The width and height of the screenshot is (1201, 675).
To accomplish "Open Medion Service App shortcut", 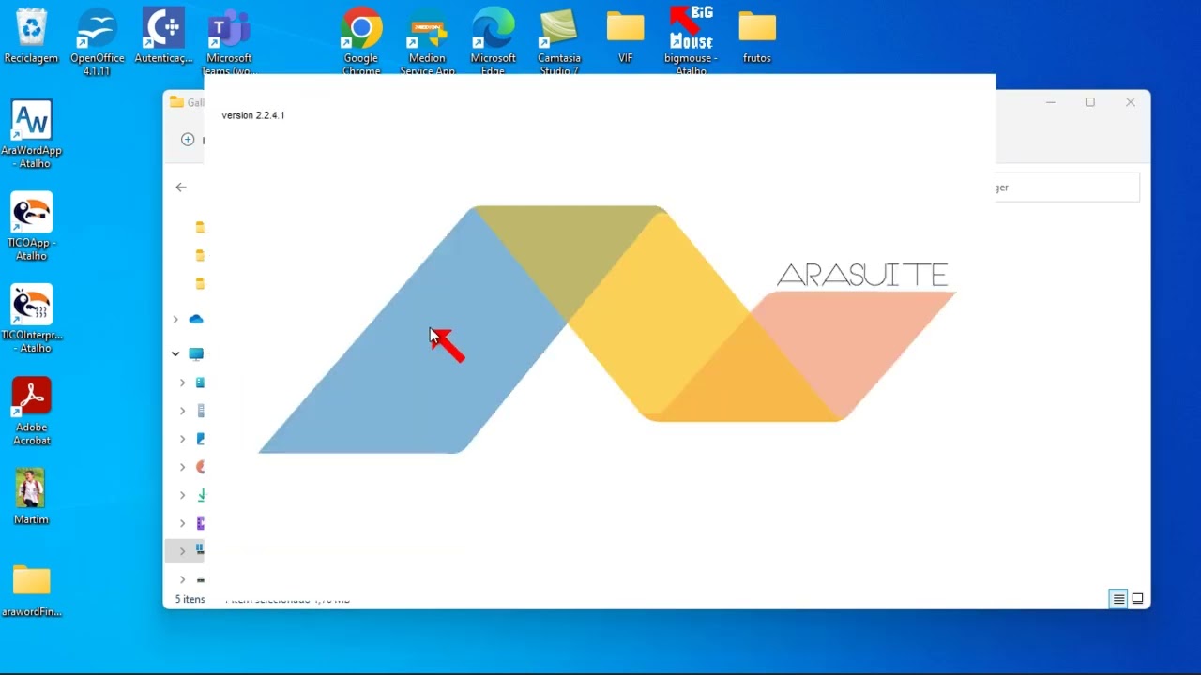I will (428, 41).
